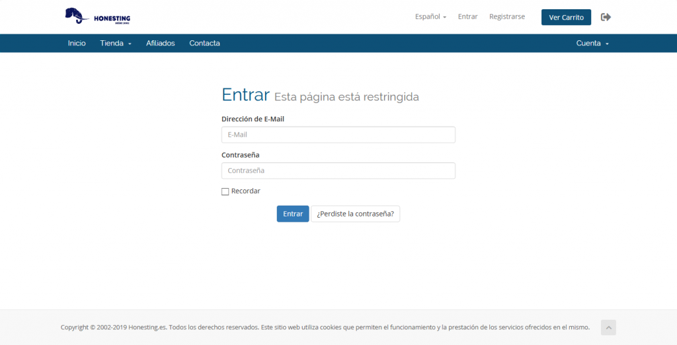Open the Español language dropdown
Image resolution: width=677 pixels, height=345 pixels.
430,16
